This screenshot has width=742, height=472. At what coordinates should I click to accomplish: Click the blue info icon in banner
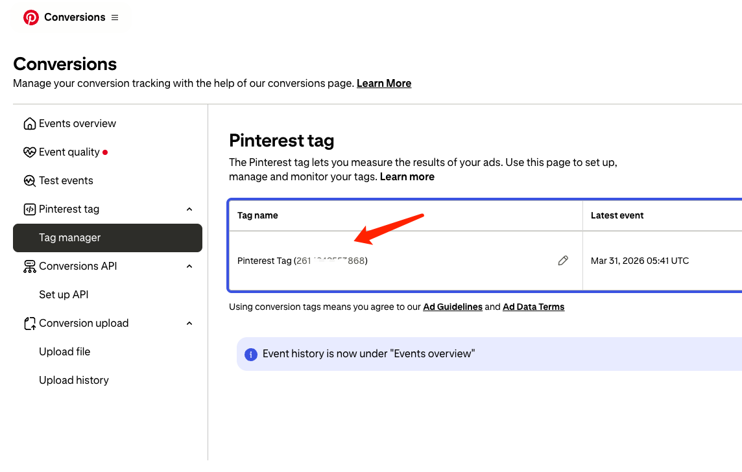(251, 354)
